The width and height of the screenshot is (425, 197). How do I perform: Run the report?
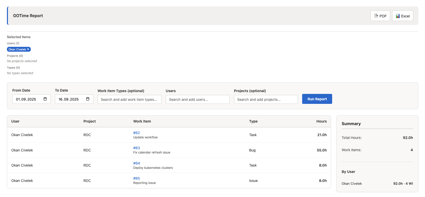[317, 99]
